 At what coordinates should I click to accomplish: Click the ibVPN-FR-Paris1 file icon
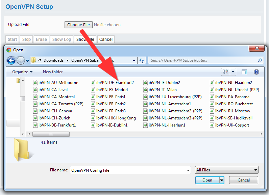[x=93, y=97]
